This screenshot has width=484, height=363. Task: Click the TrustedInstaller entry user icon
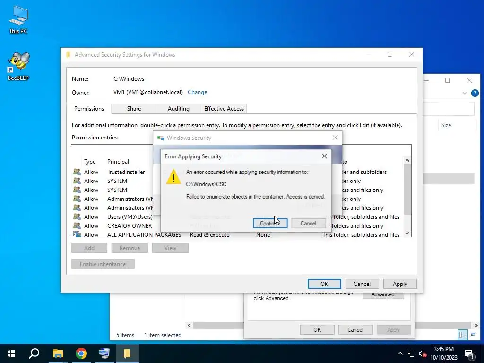tap(77, 172)
